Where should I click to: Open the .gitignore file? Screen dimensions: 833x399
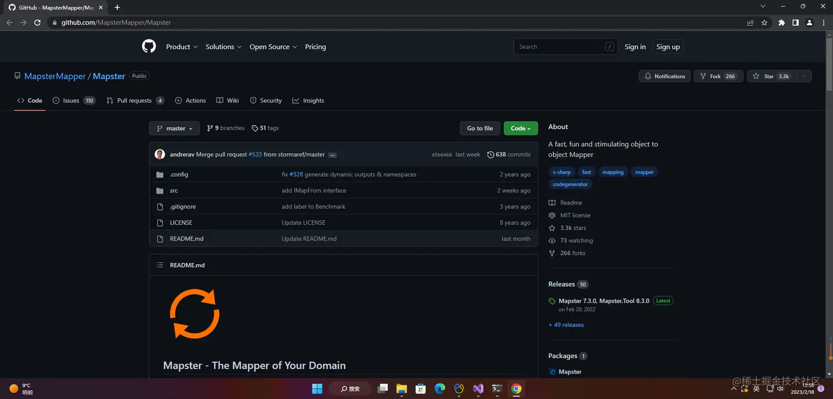pos(183,207)
